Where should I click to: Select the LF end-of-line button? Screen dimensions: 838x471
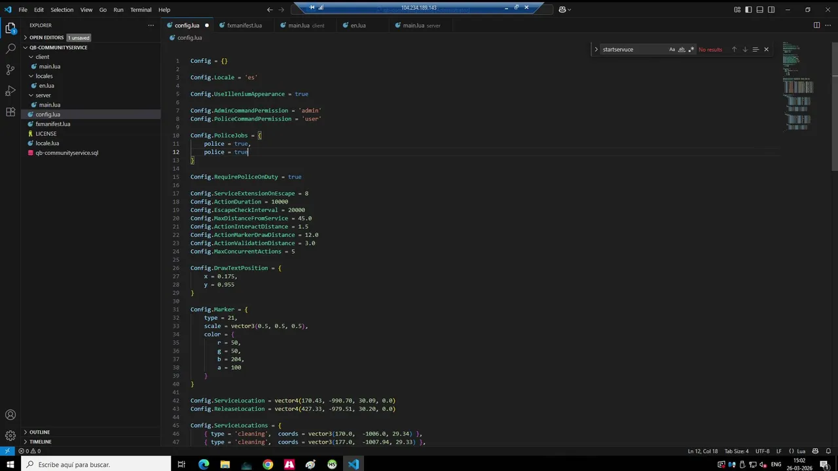pyautogui.click(x=779, y=451)
